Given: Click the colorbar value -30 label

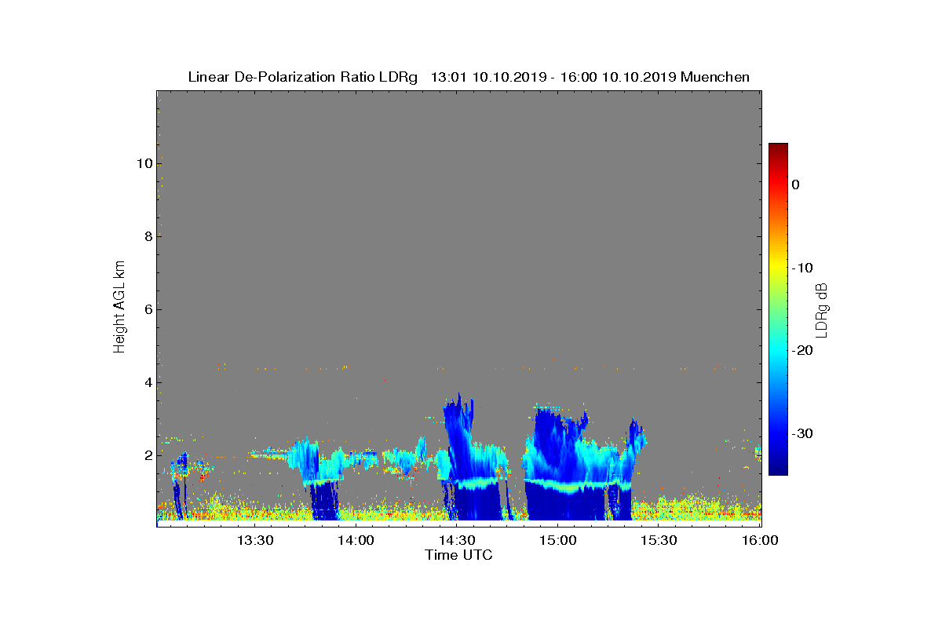Looking at the screenshot, I should pyautogui.click(x=802, y=434).
